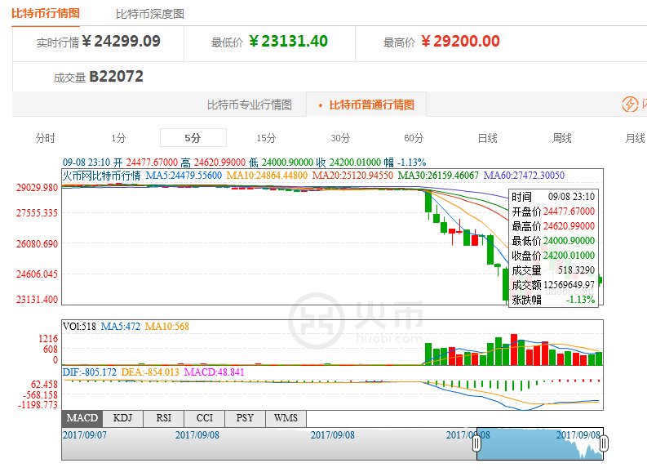The width and height of the screenshot is (647, 472).
Task: Show the 月线 monthly chart
Action: [635, 138]
